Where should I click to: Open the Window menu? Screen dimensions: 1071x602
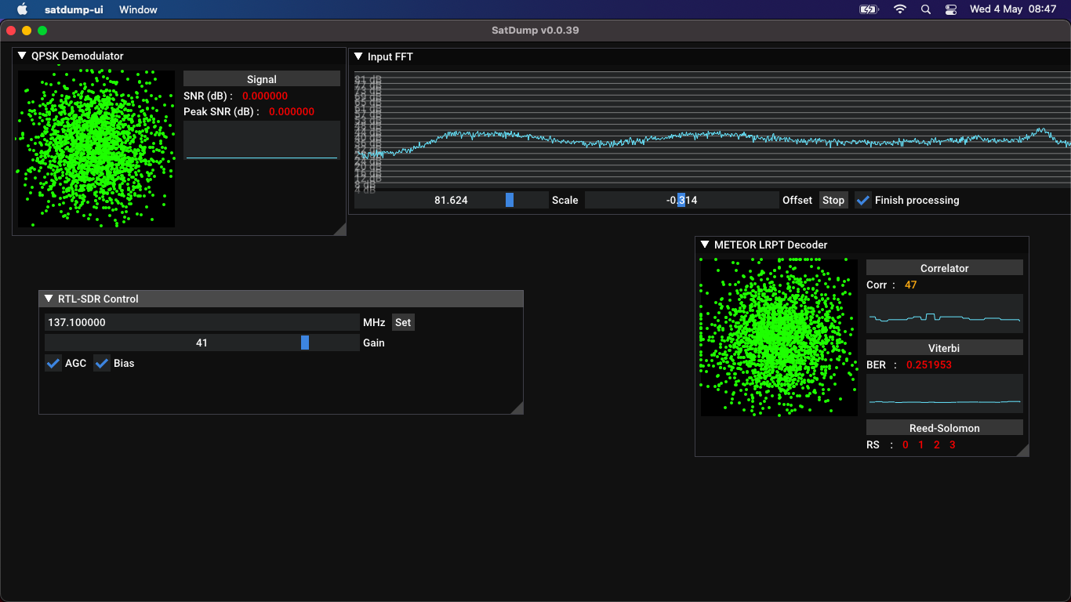point(138,9)
